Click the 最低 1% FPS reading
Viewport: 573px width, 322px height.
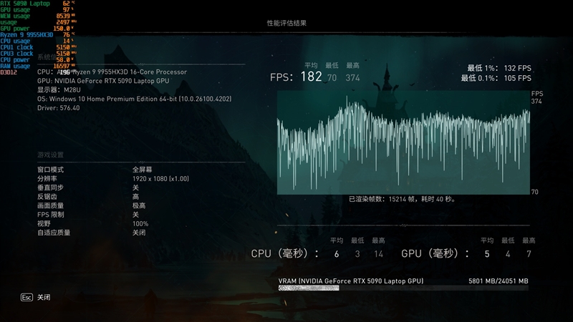tap(496, 68)
